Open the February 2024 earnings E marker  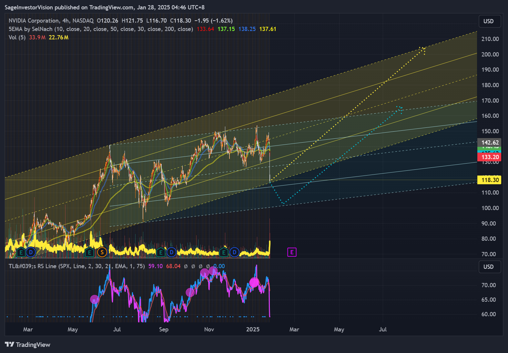pyautogui.click(x=21, y=252)
